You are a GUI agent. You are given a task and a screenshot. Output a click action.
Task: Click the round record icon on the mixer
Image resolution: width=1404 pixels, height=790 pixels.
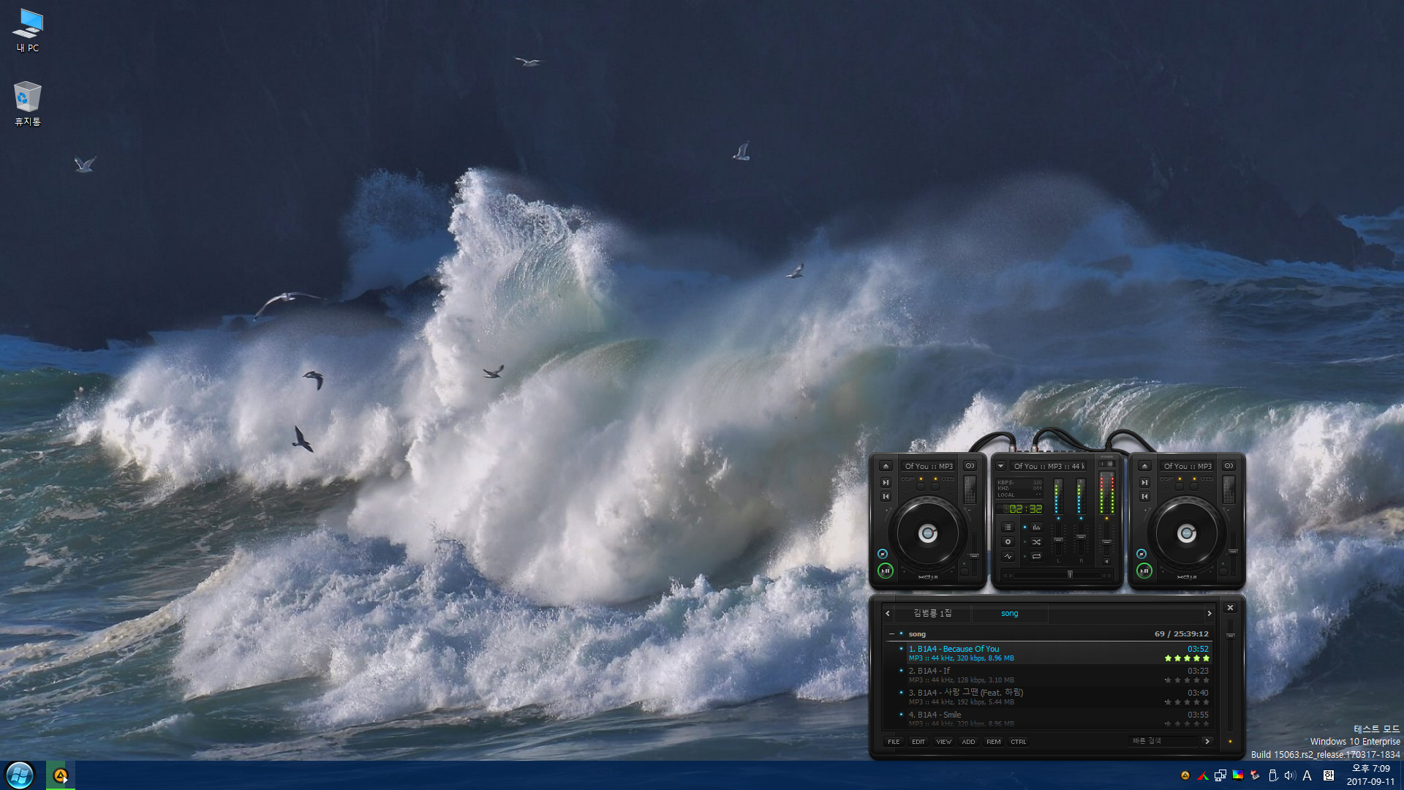pyautogui.click(x=1008, y=542)
